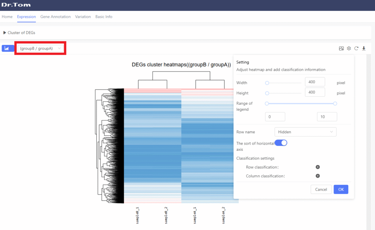Click the download arrow icon
The width and height of the screenshot is (375, 230).
tap(364, 49)
